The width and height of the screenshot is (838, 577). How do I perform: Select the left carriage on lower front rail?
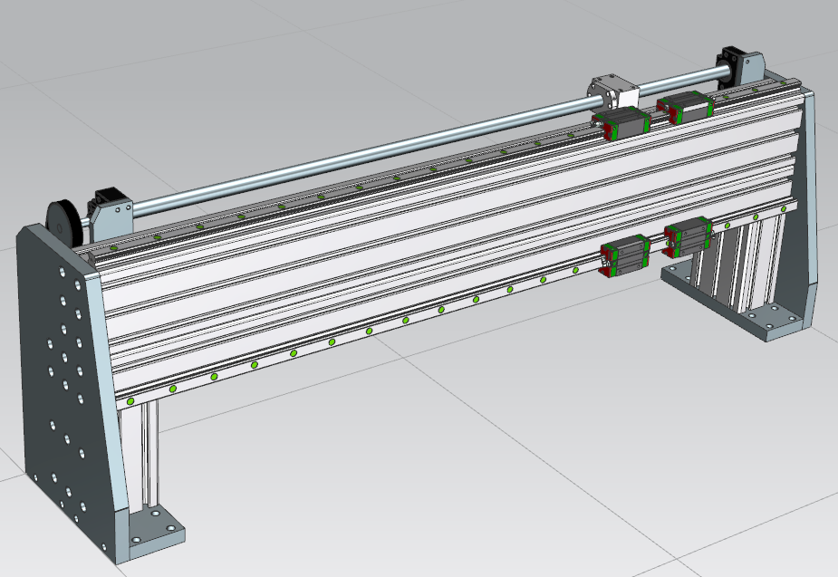tap(623, 254)
